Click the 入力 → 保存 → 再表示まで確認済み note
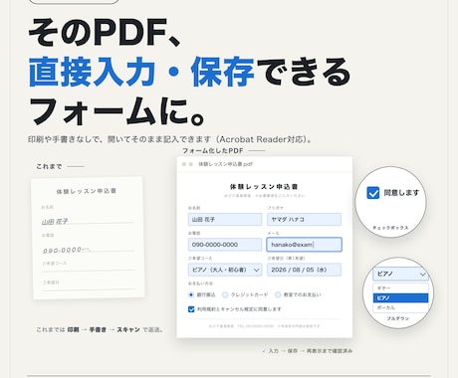This screenshot has height=378, width=458. click(x=308, y=351)
